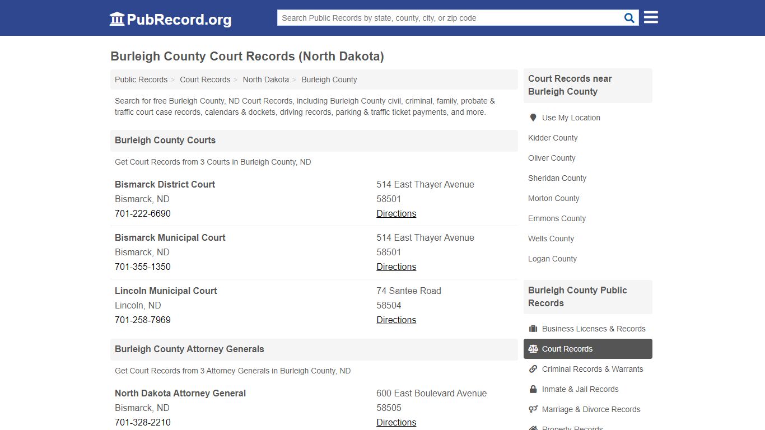This screenshot has width=765, height=430.
Task: Call Bismarck District Court at 701-222-6690
Action: point(143,213)
